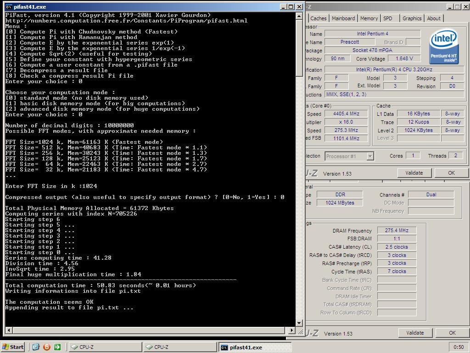Viewport: 470px width, 353px height.
Task: Click the taskbar clock showing 0:50
Action: pyautogui.click(x=459, y=347)
